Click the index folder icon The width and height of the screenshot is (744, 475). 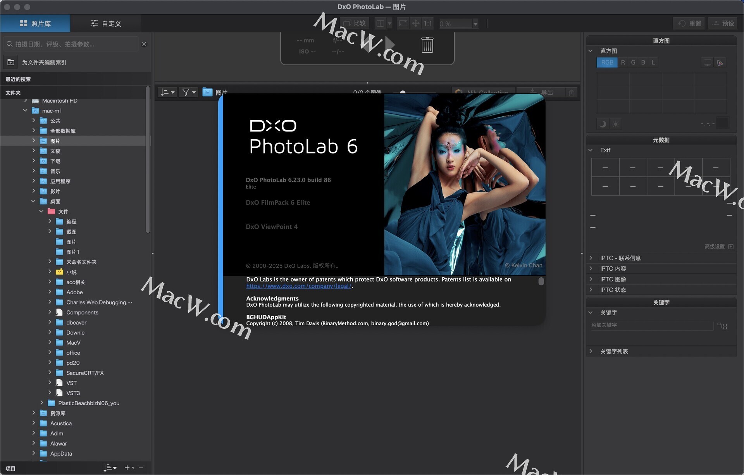pyautogui.click(x=11, y=62)
